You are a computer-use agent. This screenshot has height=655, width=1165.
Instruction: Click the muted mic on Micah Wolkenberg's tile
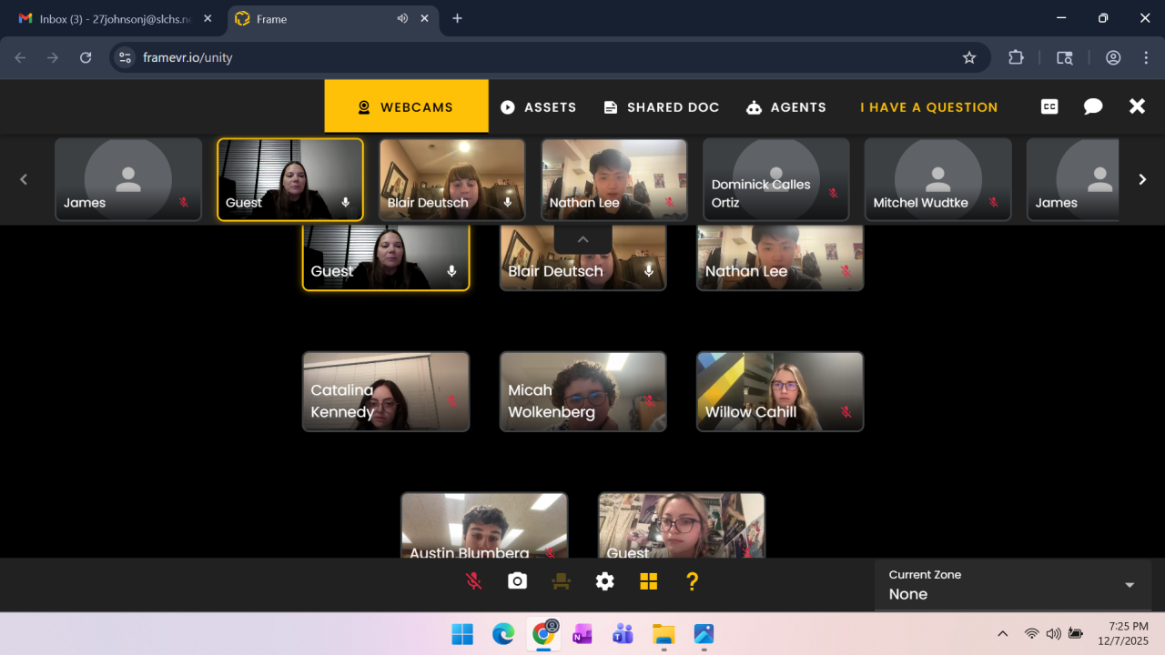(x=649, y=400)
